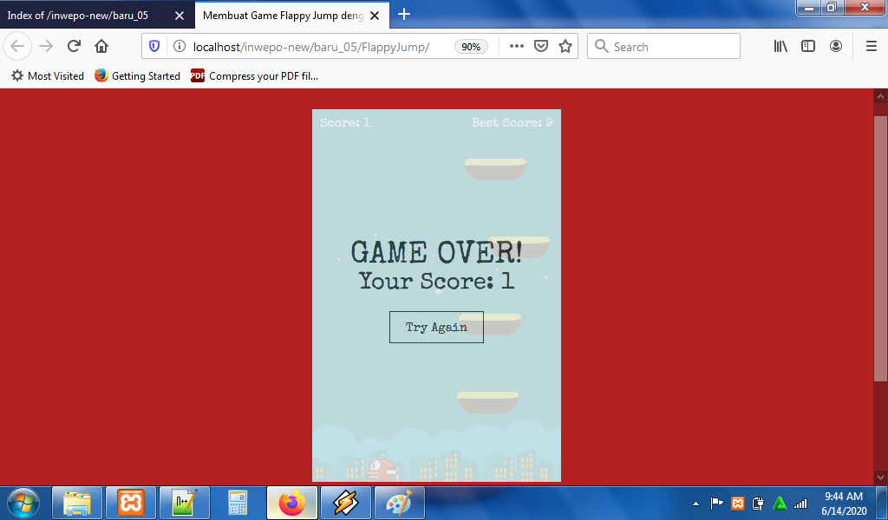
Task: Bookmark this page with star icon
Action: [x=565, y=47]
